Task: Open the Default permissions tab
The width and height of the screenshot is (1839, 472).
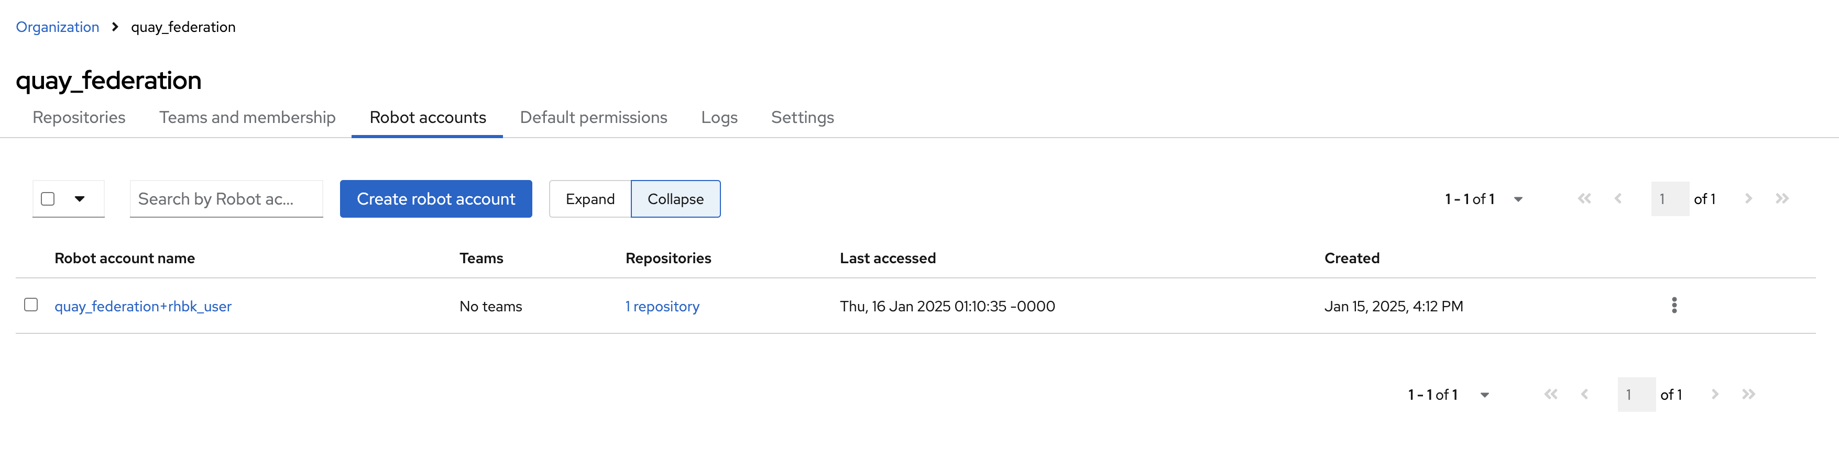Action: (593, 118)
